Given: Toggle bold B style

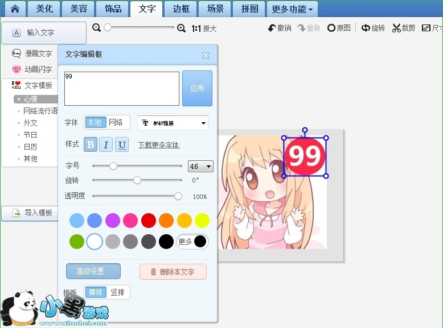Looking at the screenshot, I should coord(91,145).
